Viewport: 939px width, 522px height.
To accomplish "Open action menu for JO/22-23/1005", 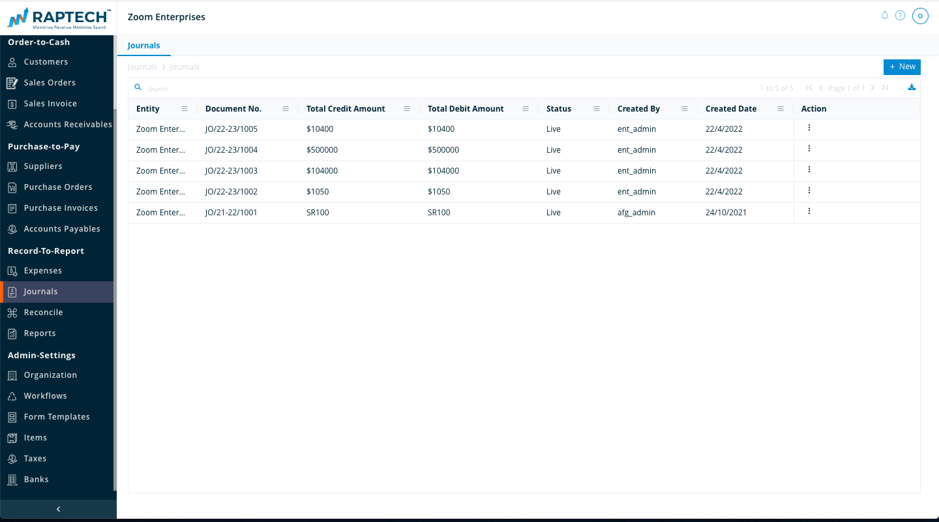I will click(809, 128).
